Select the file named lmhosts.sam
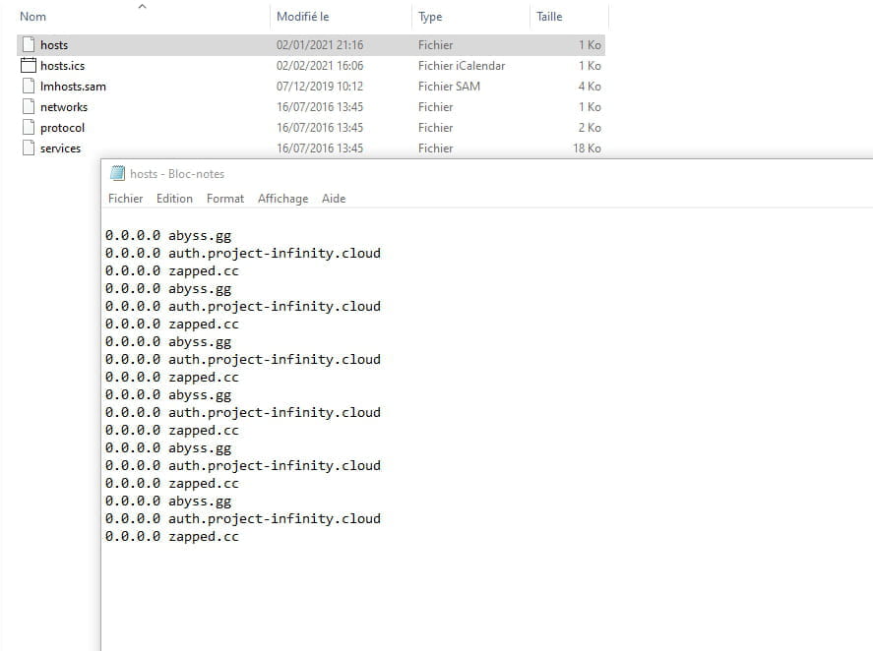 [x=73, y=87]
